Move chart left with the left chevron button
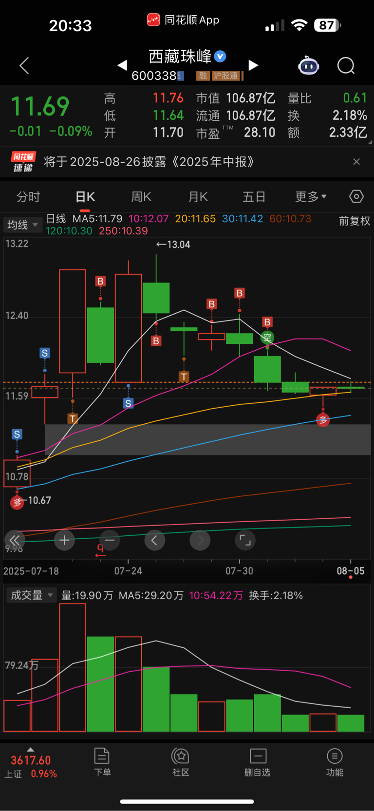 point(155,540)
